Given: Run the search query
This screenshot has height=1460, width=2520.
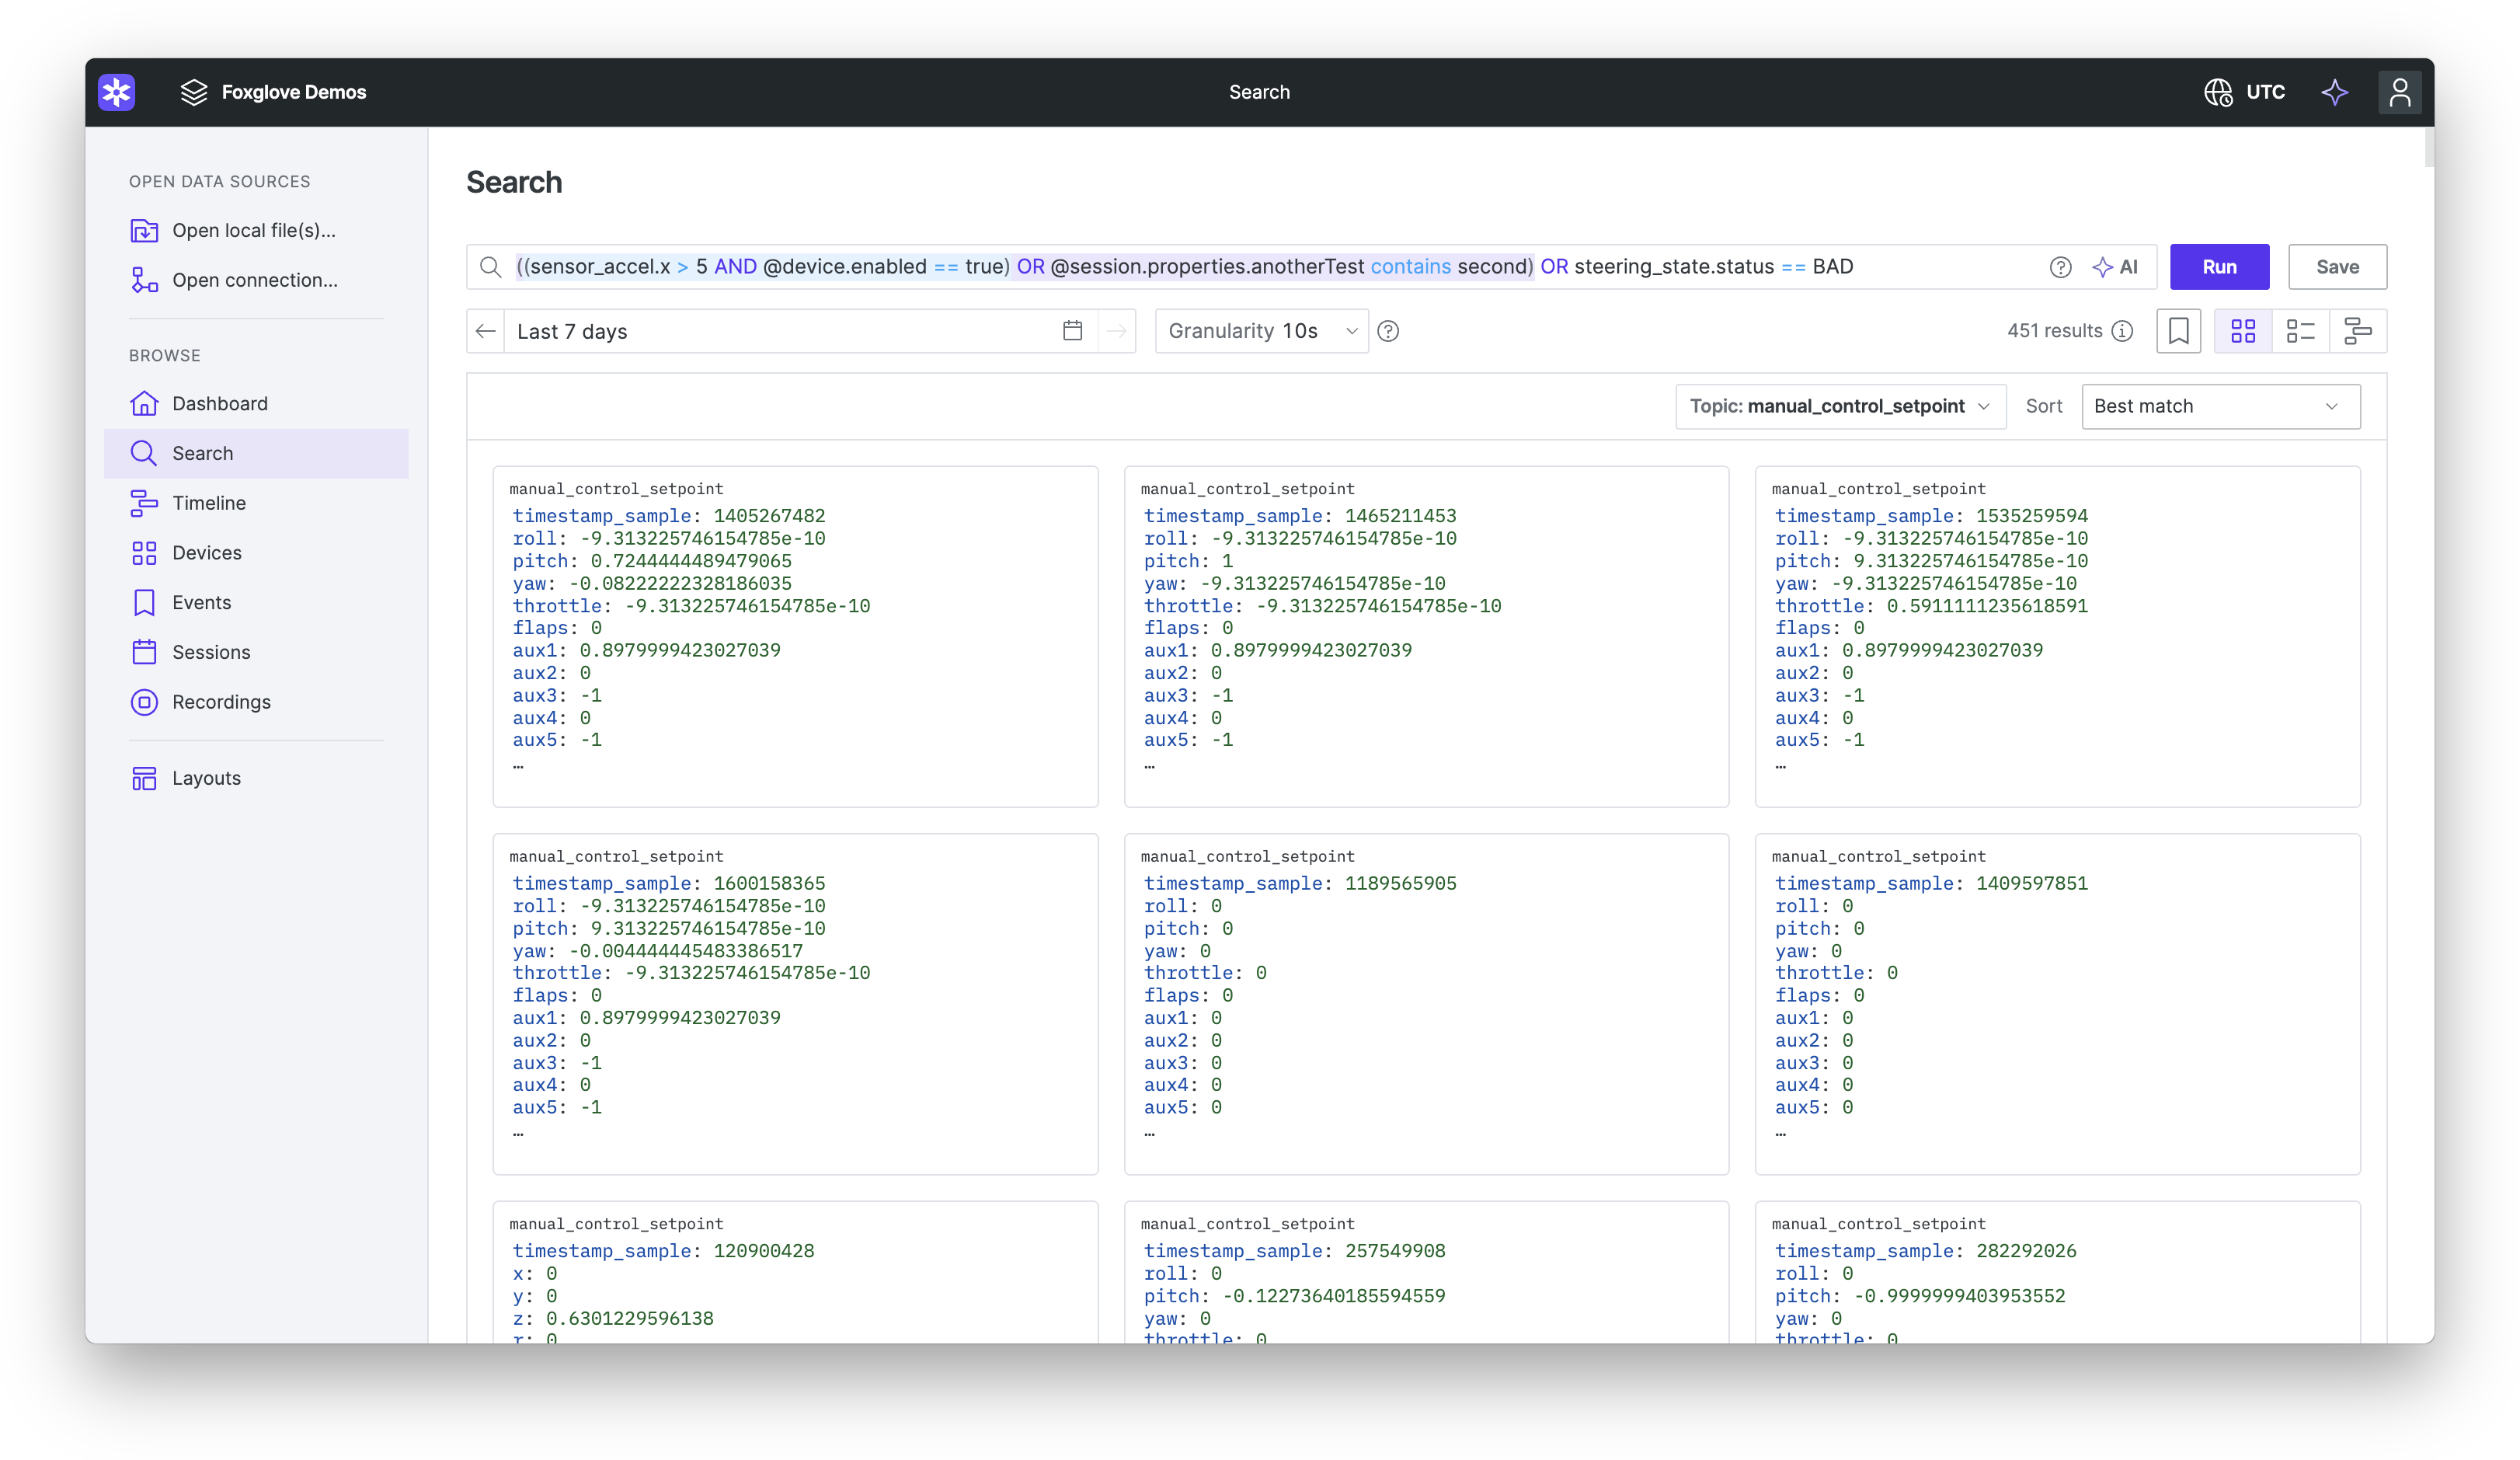Looking at the screenshot, I should click(2219, 267).
